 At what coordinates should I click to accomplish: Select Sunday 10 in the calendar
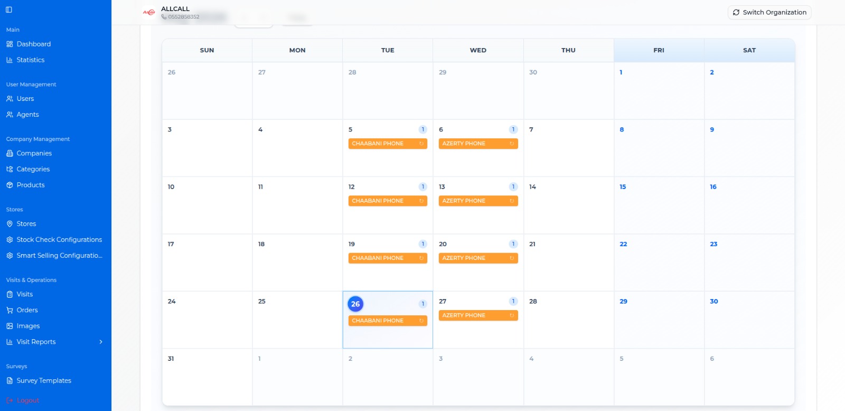point(207,205)
